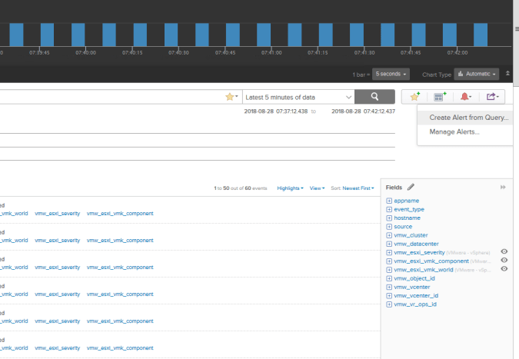Screen dimensions: 519x359
Task: Select Manage Alerts menu item
Action: pyautogui.click(x=454, y=132)
